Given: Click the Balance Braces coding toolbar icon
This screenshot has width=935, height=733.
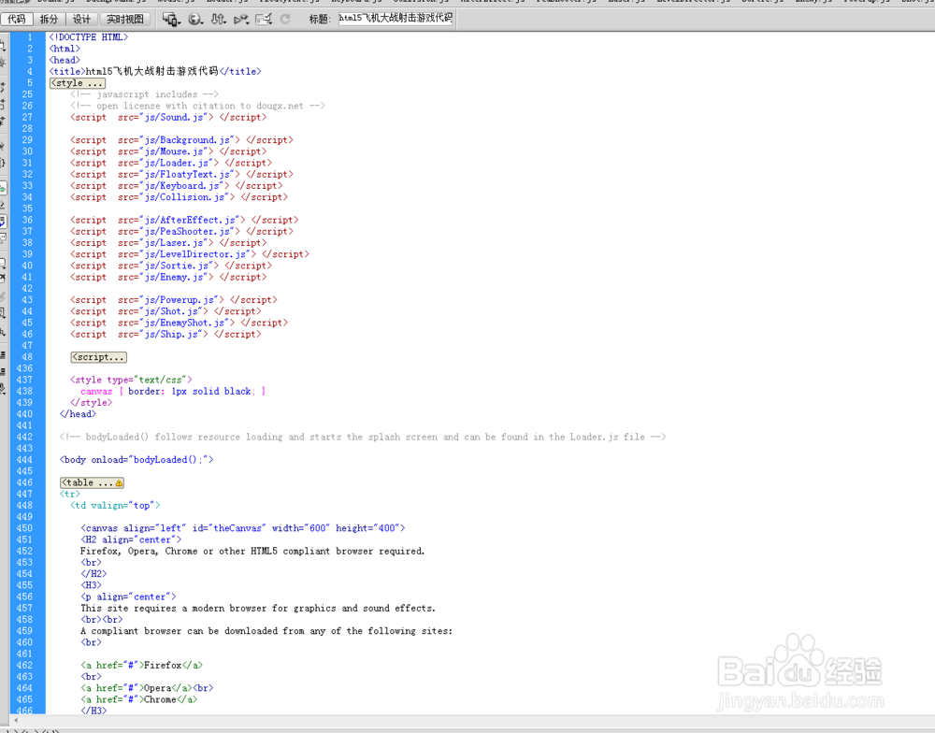Looking at the screenshot, I should point(3,163).
